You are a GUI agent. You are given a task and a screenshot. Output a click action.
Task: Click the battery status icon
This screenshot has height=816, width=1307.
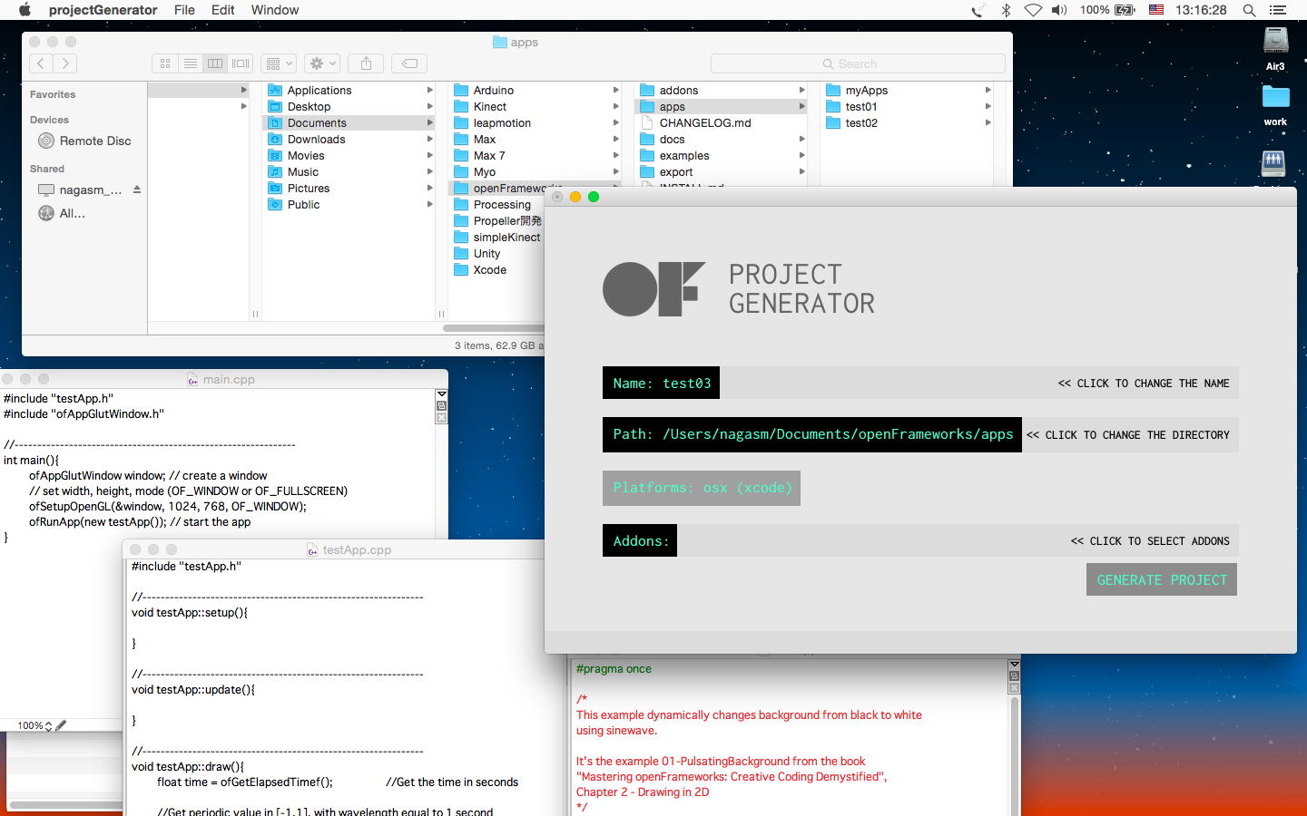pos(1125,10)
